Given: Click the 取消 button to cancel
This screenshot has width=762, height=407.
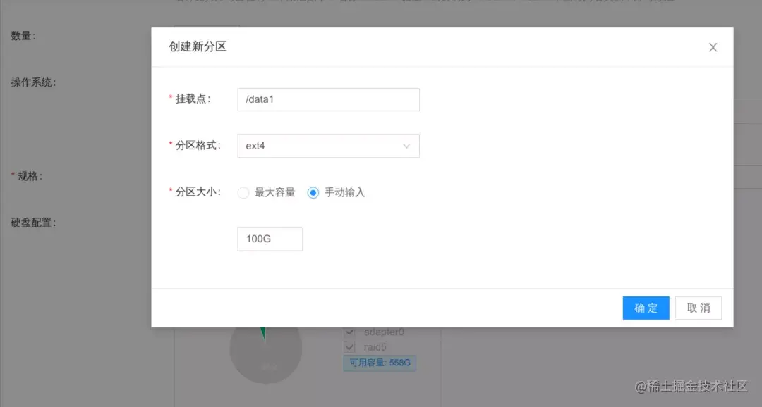Looking at the screenshot, I should coord(698,308).
